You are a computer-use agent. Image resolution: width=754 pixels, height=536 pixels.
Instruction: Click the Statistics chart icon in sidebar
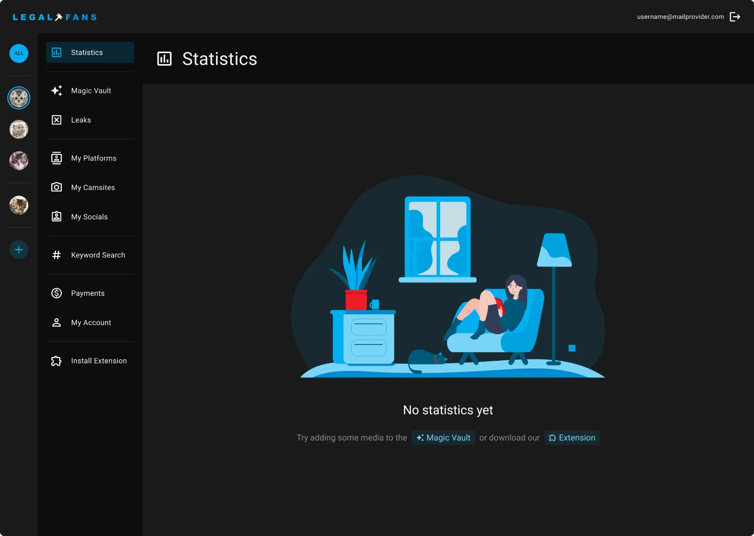[x=57, y=52]
